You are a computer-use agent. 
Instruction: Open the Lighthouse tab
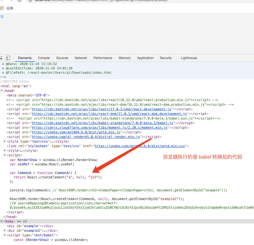tap(189, 58)
